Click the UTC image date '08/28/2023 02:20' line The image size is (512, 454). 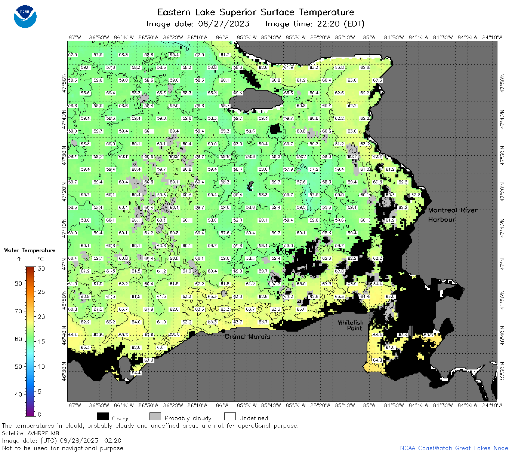point(62,441)
